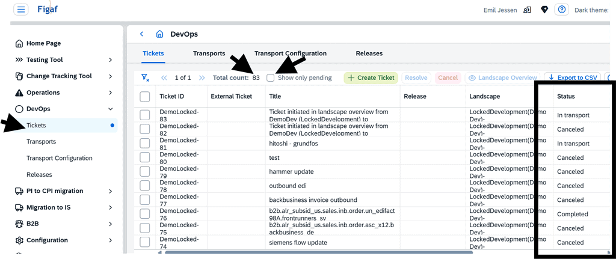Click the Testing Tool sidebar icon

pyautogui.click(x=19, y=60)
